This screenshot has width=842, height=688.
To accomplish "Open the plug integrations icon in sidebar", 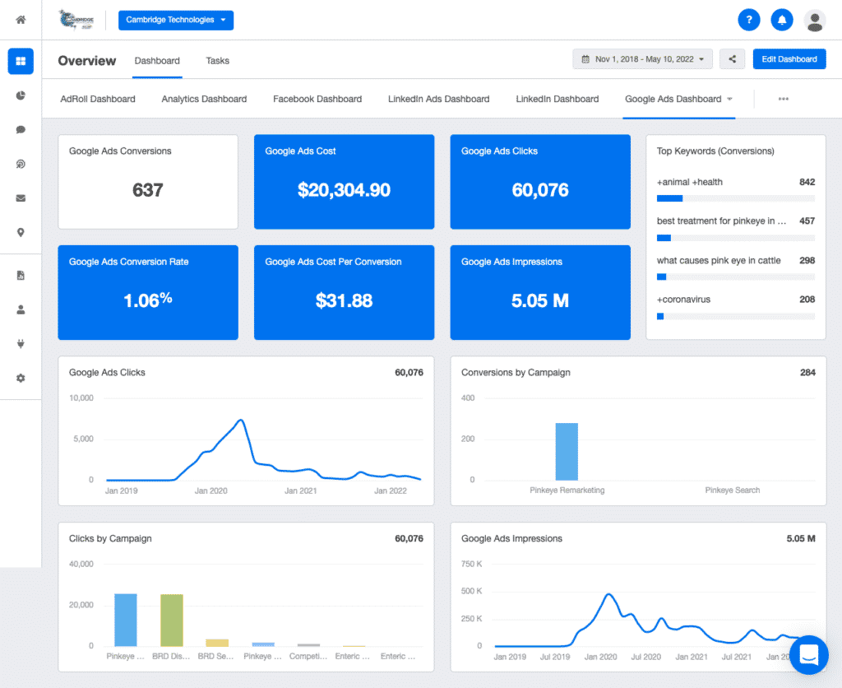I will 21,344.
